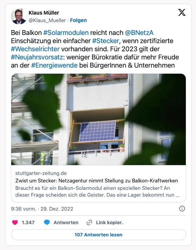
Task: Read the 107 Antworten lesen
Action: (99, 235)
